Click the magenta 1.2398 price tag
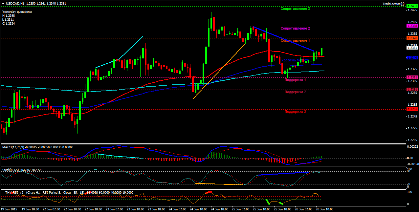 (412, 26)
